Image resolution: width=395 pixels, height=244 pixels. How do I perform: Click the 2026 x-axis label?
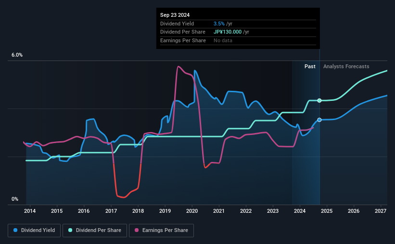point(354,211)
